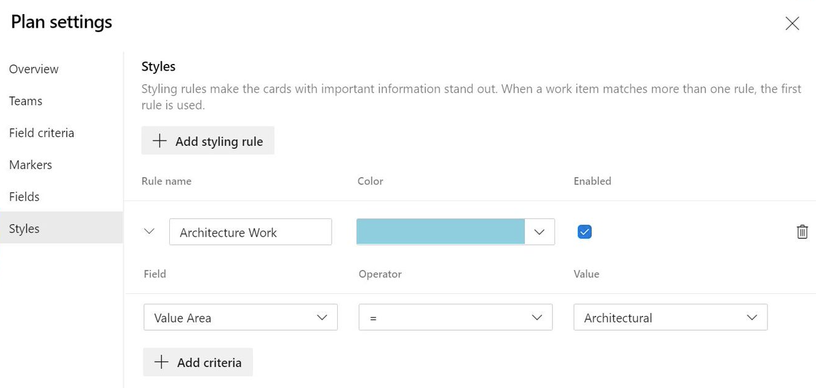816x388 pixels.
Task: Open the Markers settings section
Action: coord(30,165)
